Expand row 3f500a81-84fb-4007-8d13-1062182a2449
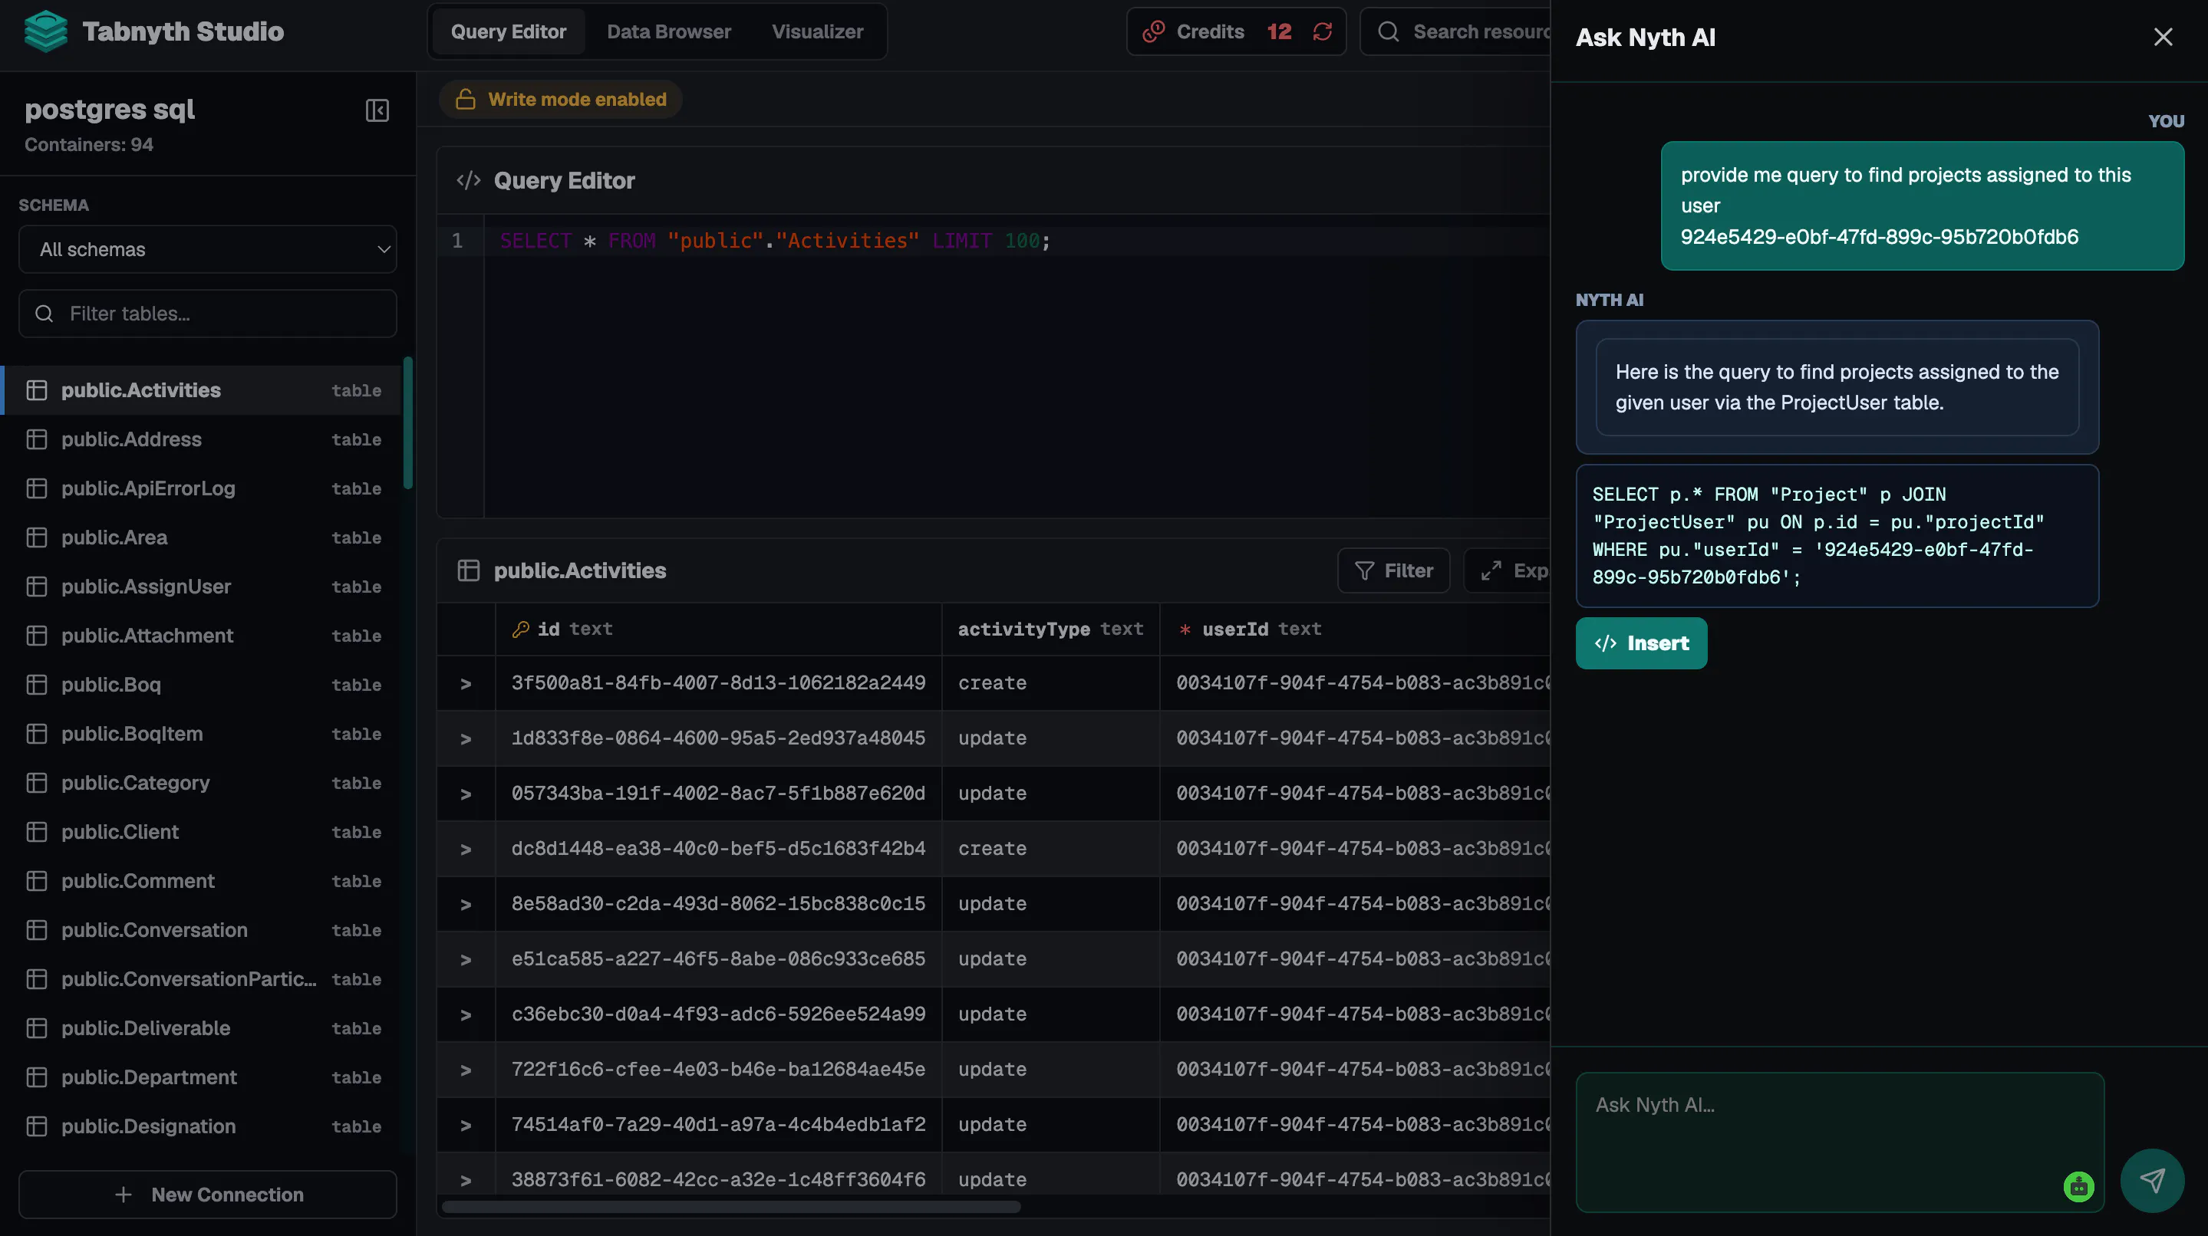The height and width of the screenshot is (1236, 2208). [x=466, y=683]
